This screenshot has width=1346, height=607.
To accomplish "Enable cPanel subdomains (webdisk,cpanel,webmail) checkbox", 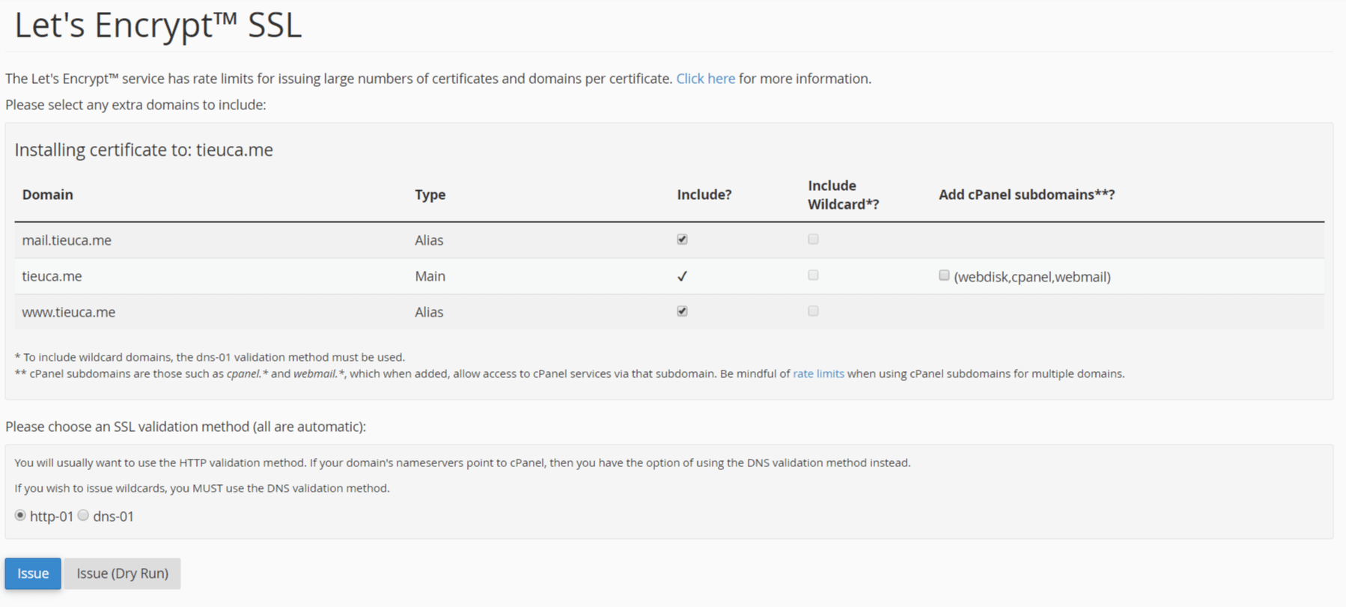I will (944, 275).
